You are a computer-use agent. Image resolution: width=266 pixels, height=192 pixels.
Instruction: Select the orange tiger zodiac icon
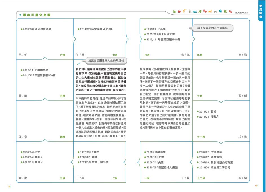click(x=185, y=11)
